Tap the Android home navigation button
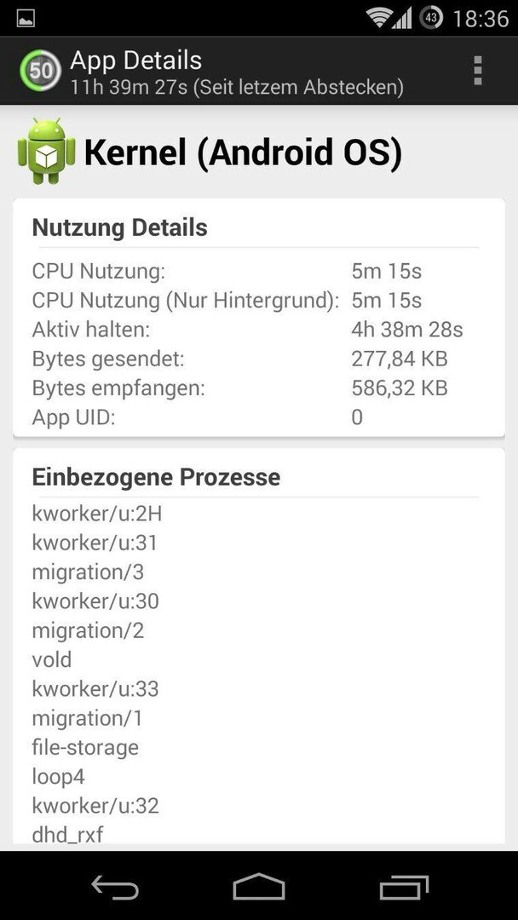 259,887
